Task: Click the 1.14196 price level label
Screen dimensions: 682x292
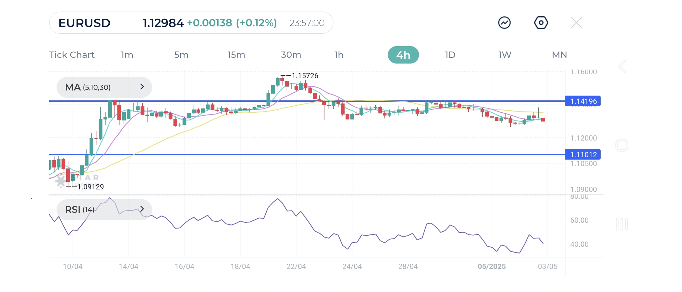Action: point(583,101)
